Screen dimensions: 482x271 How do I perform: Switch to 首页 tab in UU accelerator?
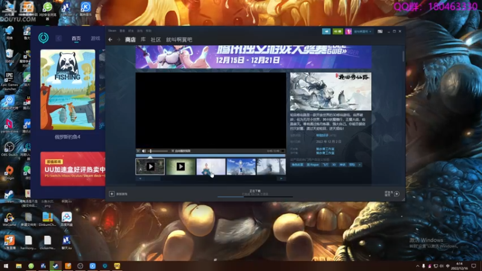[x=76, y=39]
